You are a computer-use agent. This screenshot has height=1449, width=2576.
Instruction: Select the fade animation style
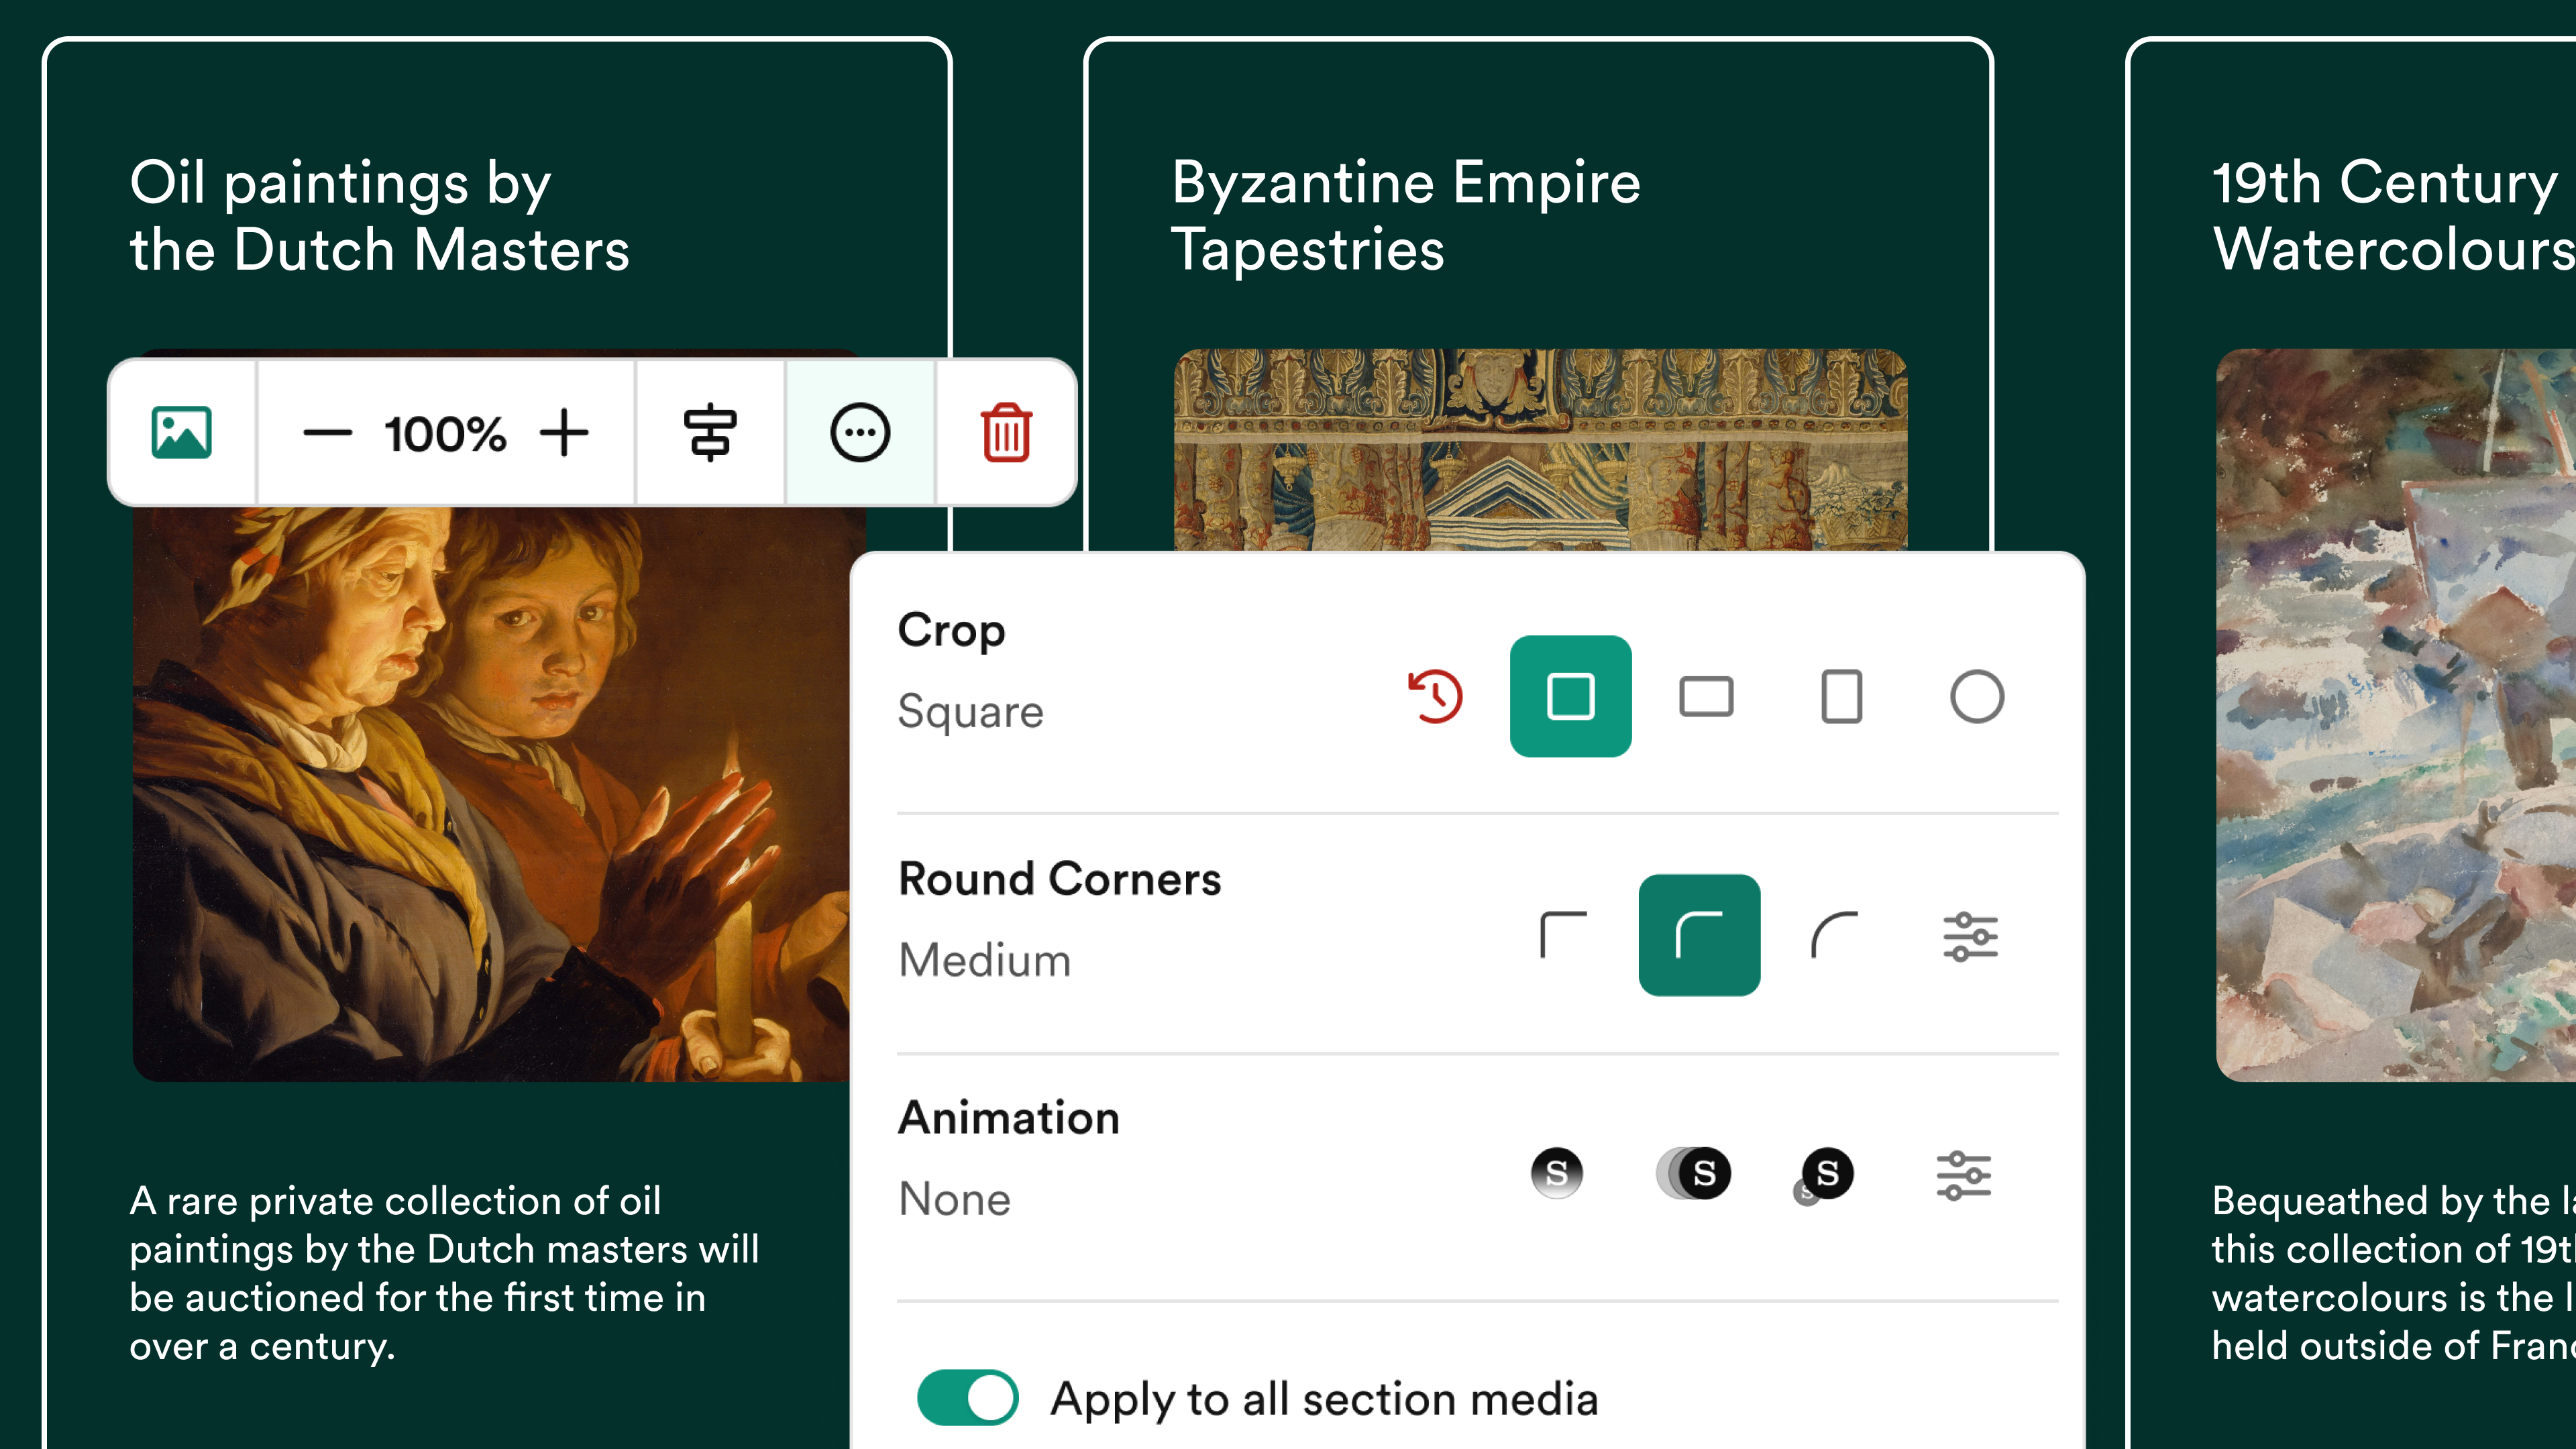pyautogui.click(x=1557, y=1172)
